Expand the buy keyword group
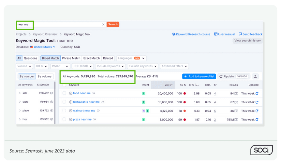 [20, 119]
